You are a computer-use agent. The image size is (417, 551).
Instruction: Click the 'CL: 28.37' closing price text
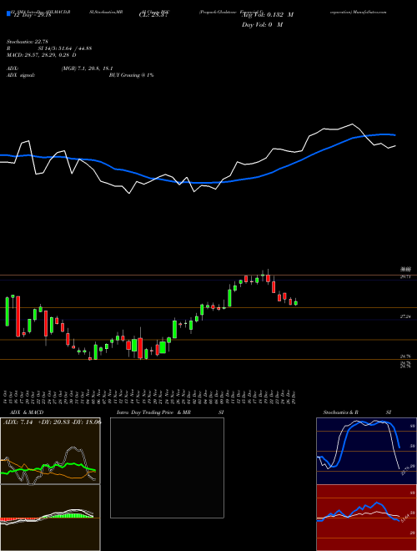(153, 15)
